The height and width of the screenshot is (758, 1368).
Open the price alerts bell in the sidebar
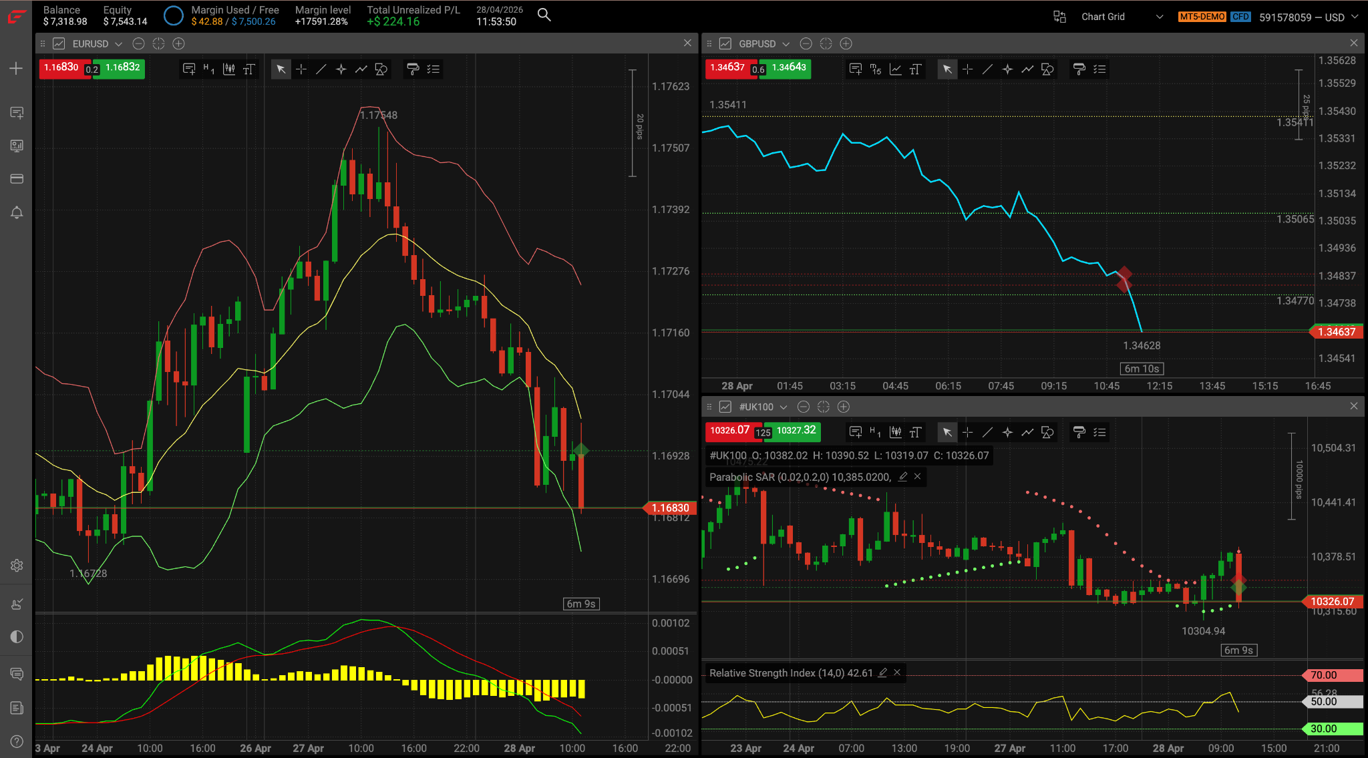pyautogui.click(x=17, y=212)
